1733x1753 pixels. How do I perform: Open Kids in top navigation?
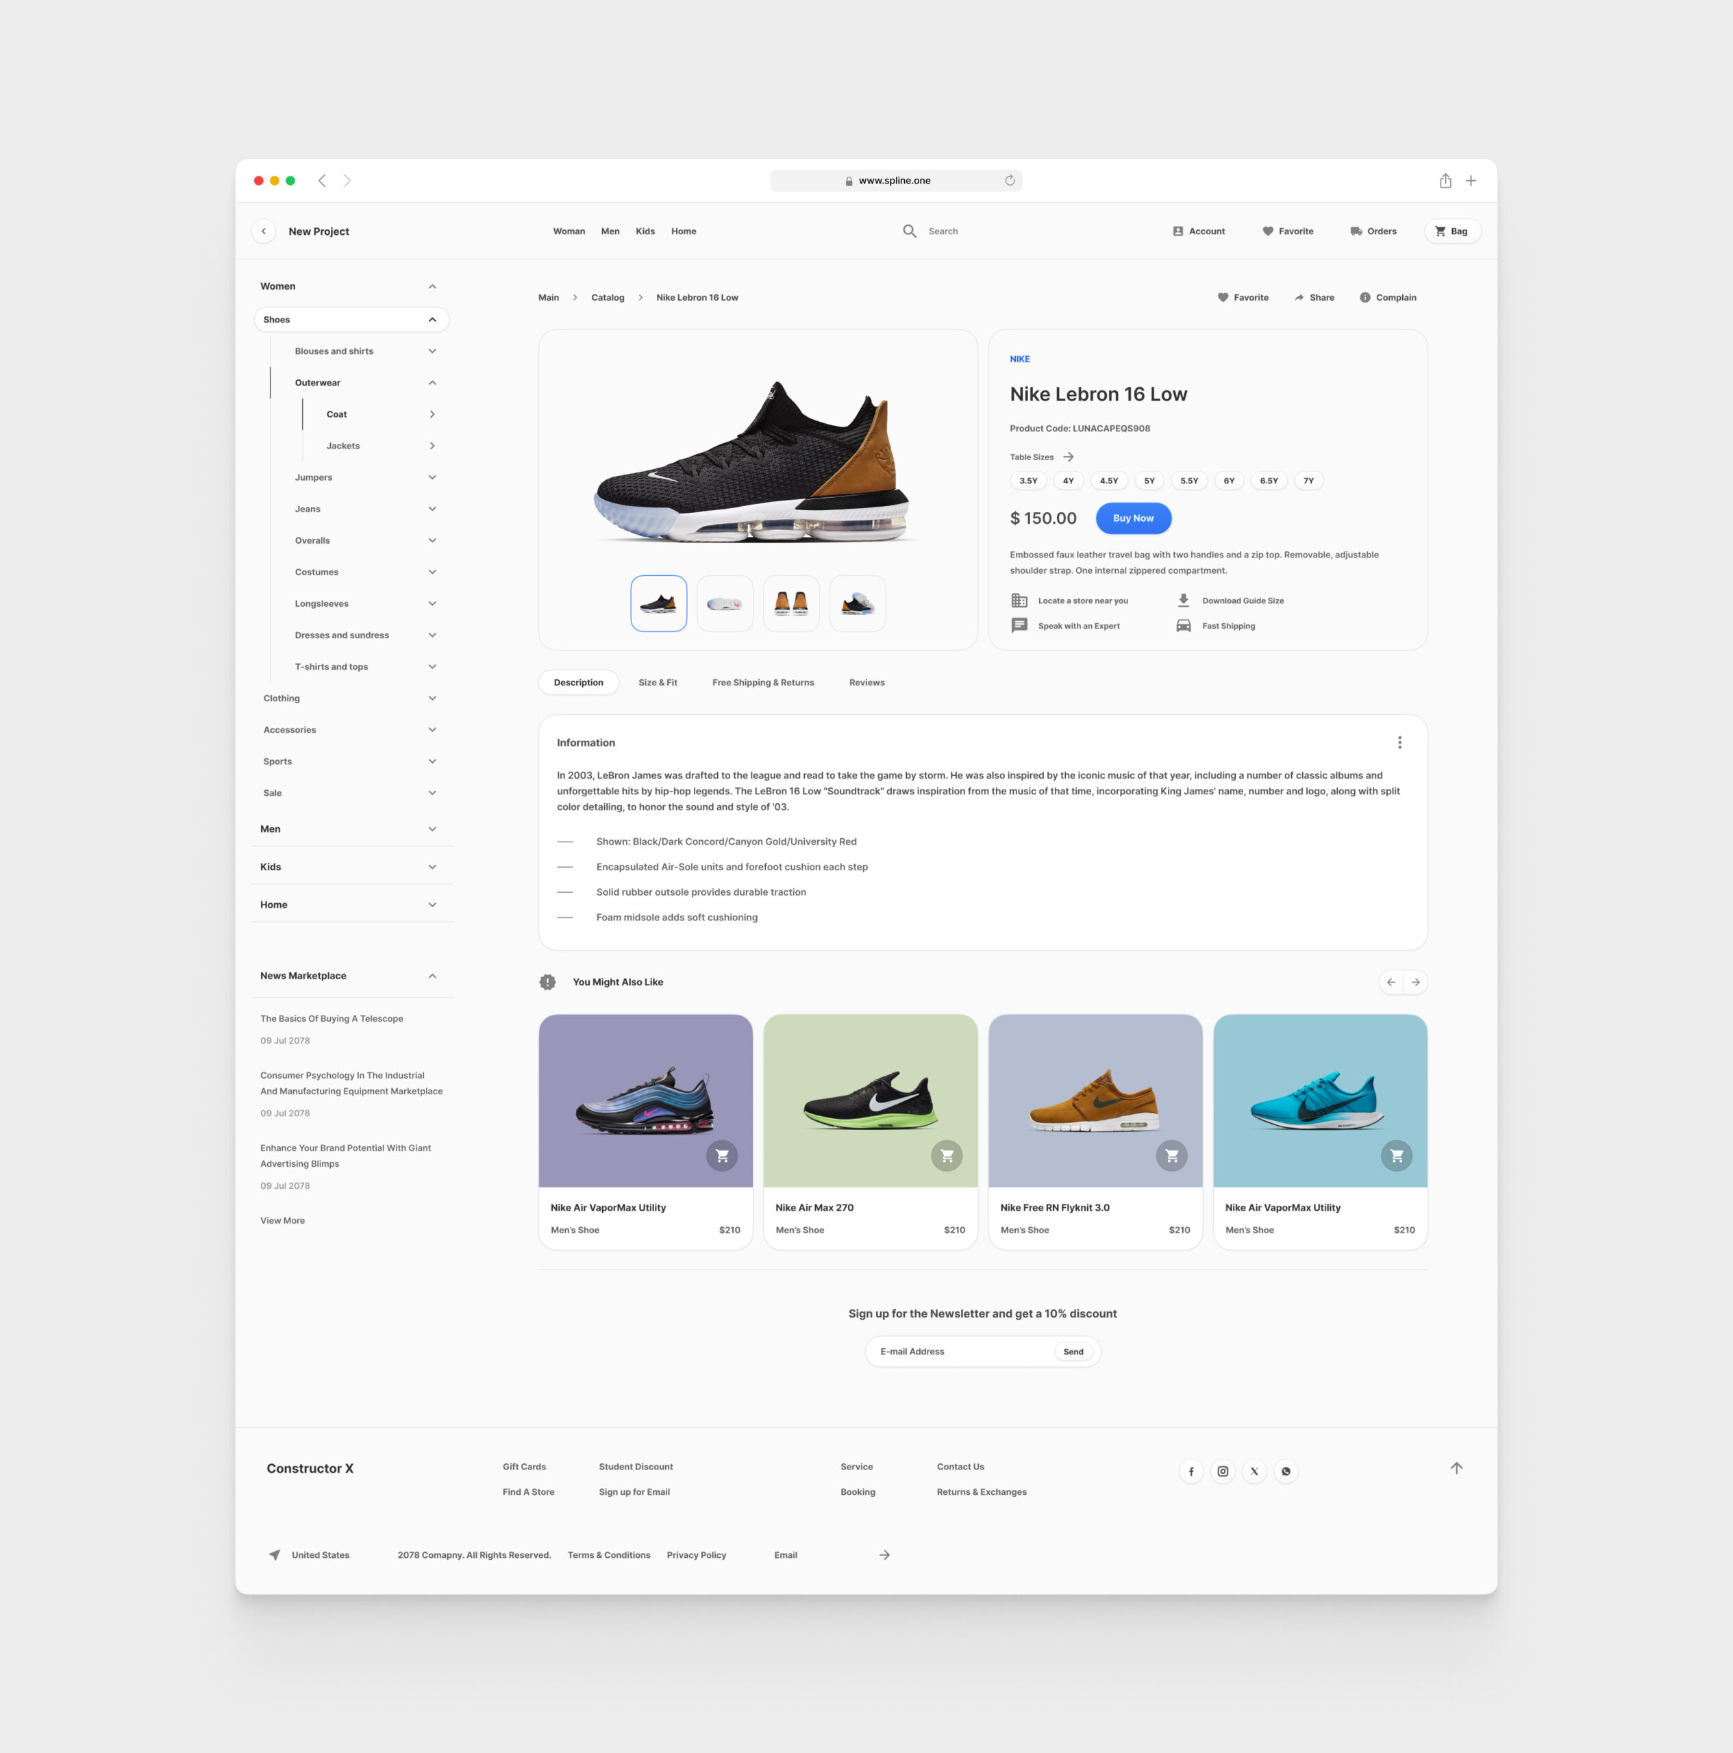645,231
